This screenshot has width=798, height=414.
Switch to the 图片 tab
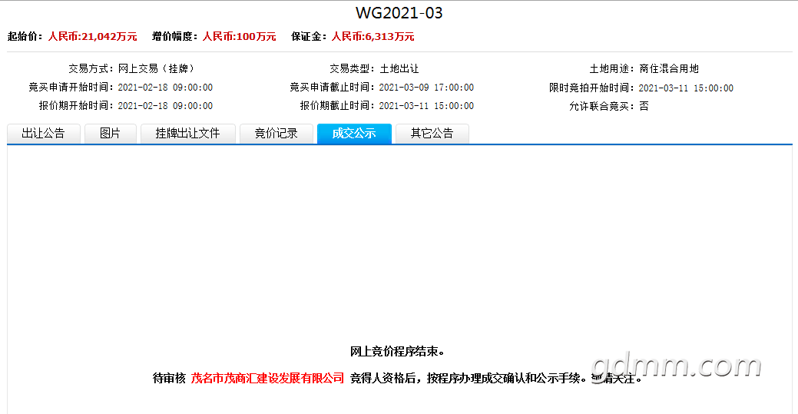coord(111,134)
